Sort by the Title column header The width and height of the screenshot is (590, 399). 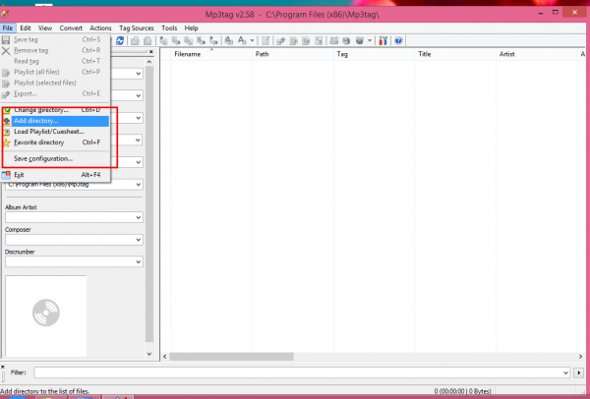pos(425,54)
